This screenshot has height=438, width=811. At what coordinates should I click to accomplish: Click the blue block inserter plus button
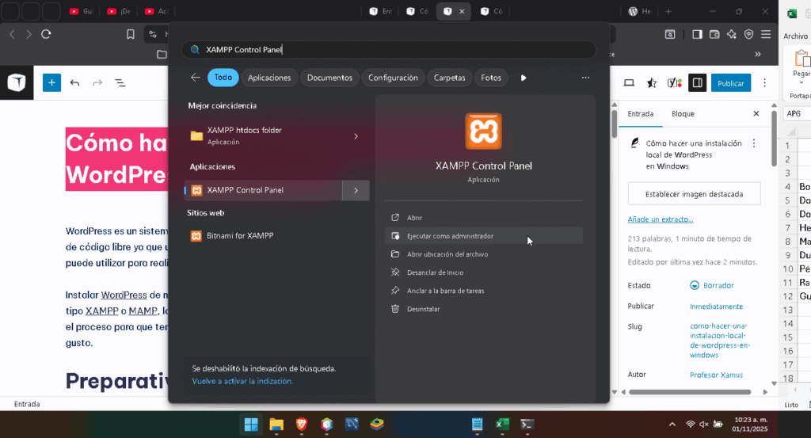(51, 82)
